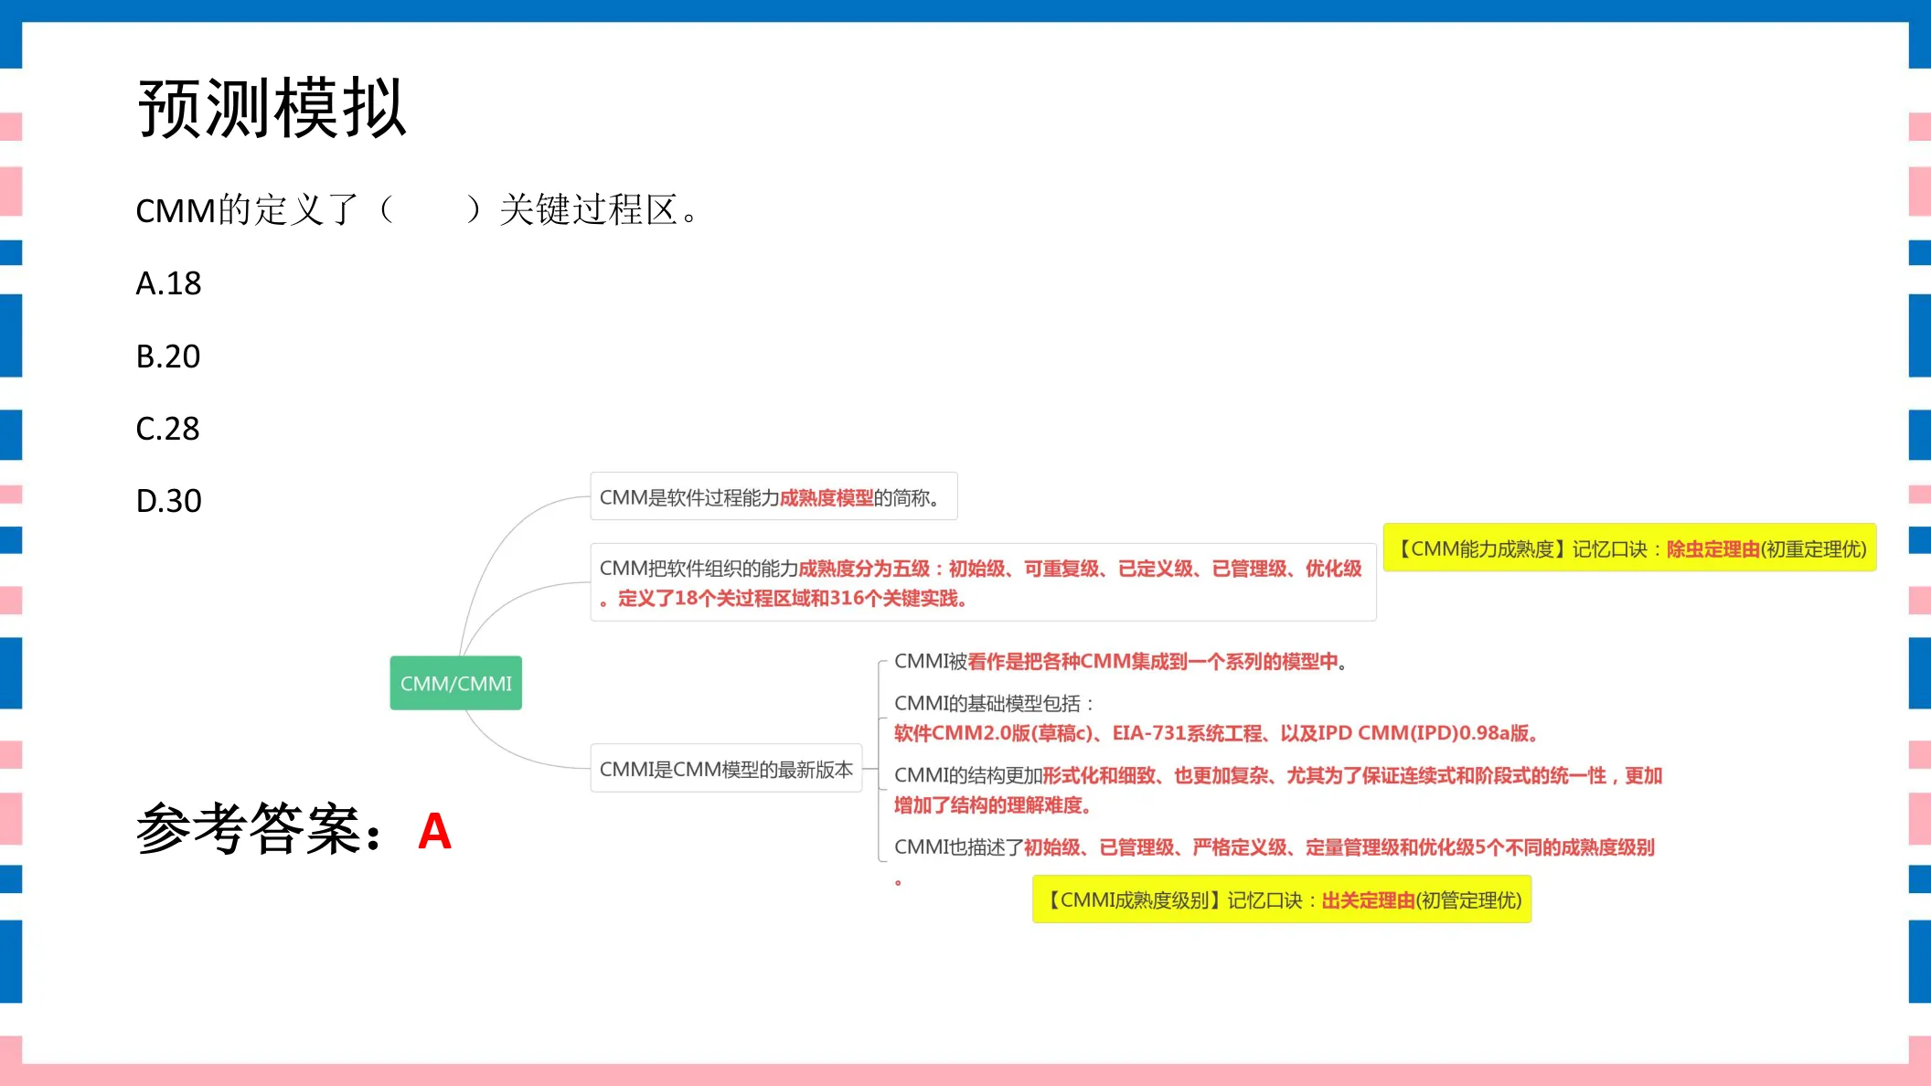Click the red answer letter A

point(434,831)
